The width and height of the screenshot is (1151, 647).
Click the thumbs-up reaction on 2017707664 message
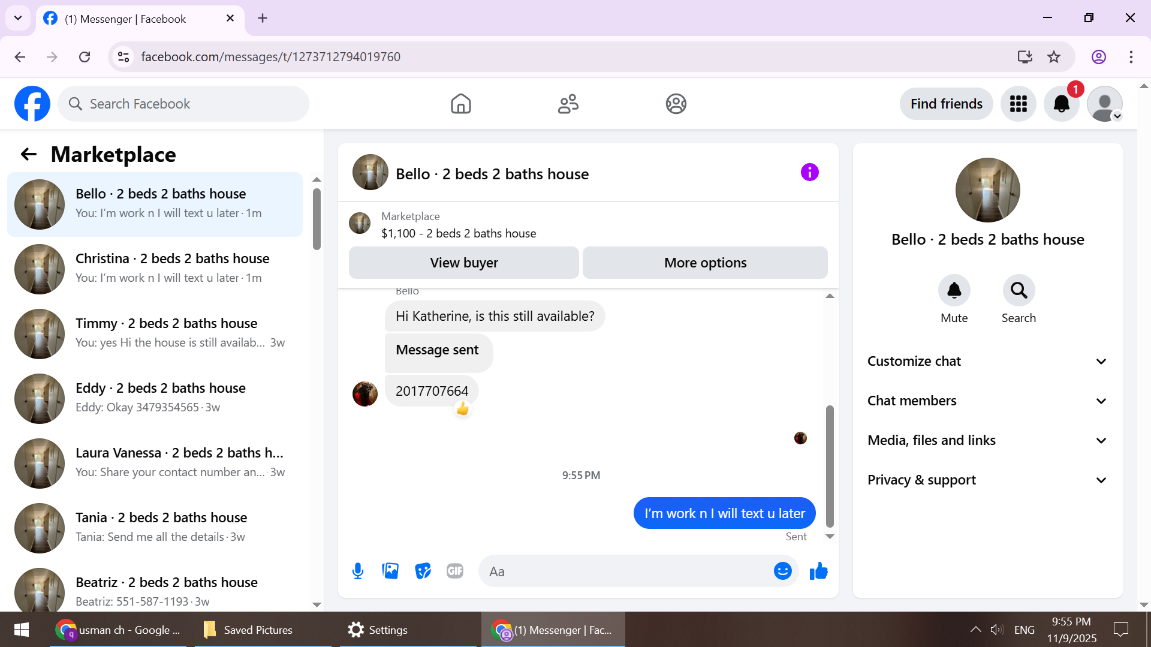pos(462,409)
